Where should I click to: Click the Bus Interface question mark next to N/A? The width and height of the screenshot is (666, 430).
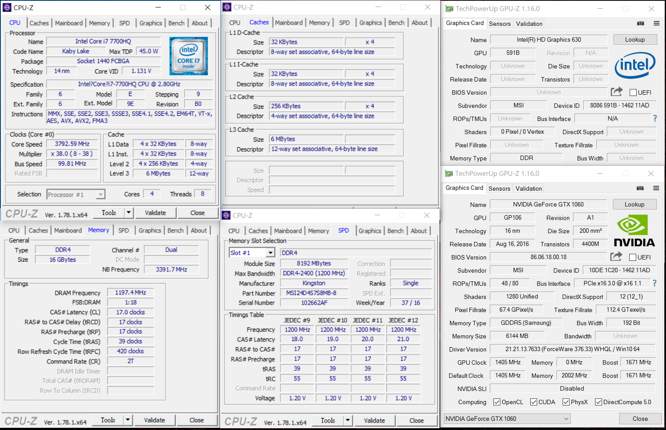click(x=655, y=118)
